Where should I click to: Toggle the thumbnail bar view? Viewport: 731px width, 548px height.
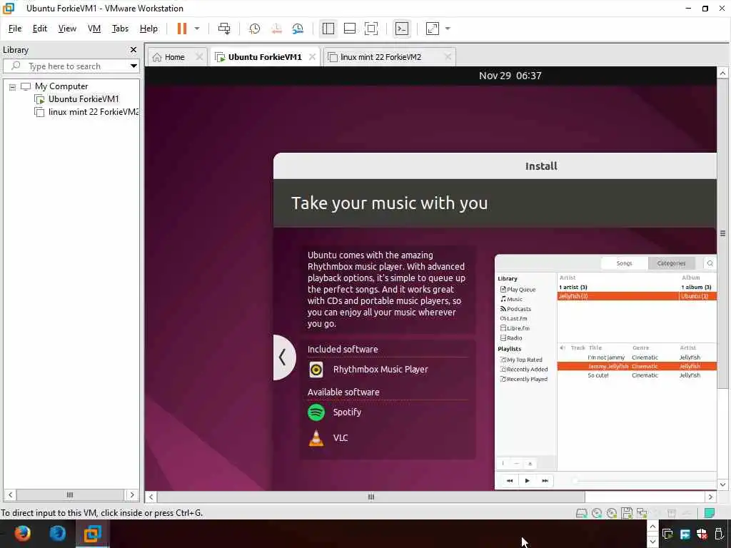350,29
